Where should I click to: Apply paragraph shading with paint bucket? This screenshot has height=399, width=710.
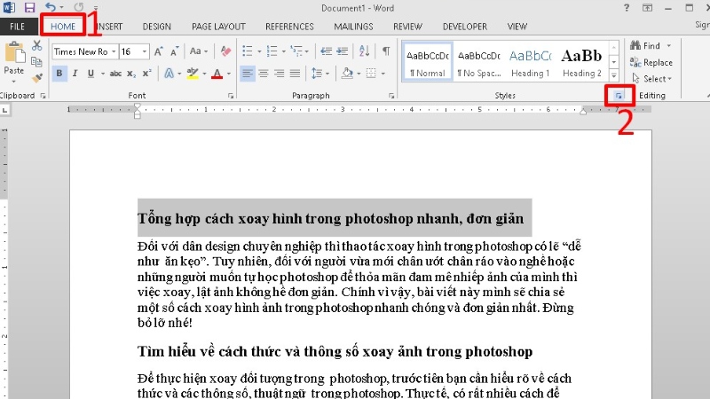point(347,74)
